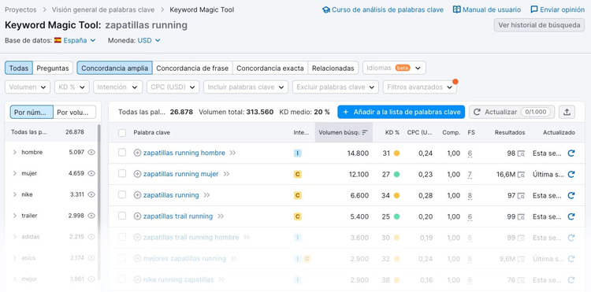Open Ver historial de búsqueda
This screenshot has height=292, width=591.
[539, 25]
